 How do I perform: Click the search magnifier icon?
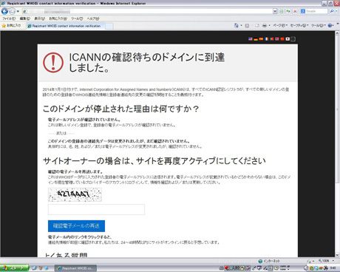(x=332, y=11)
